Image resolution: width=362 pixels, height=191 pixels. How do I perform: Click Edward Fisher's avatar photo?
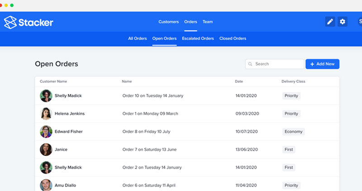click(x=46, y=132)
